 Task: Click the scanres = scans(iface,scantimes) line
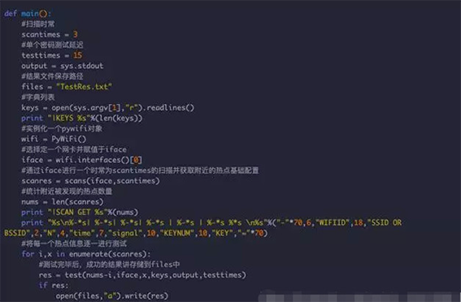[x=90, y=181]
